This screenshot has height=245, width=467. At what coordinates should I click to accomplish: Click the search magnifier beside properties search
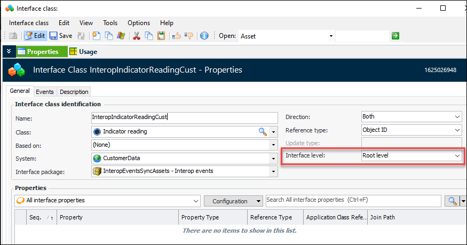[x=452, y=201]
